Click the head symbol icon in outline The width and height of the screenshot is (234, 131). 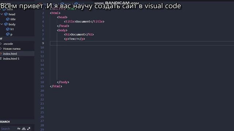pos(6,14)
